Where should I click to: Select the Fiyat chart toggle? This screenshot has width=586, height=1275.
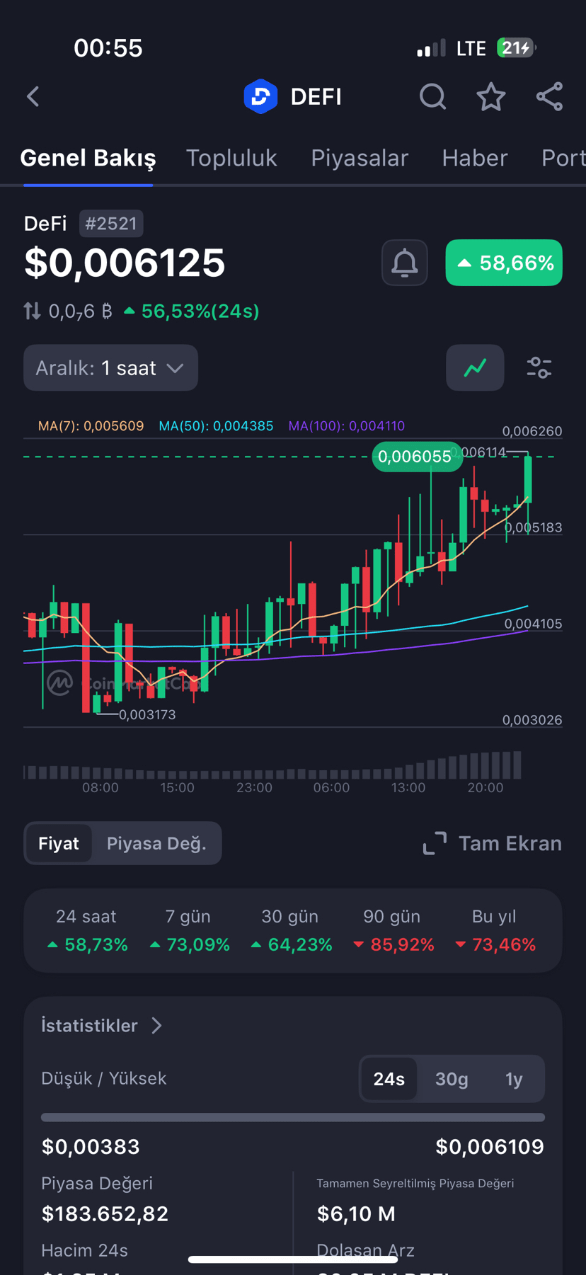[x=59, y=843]
